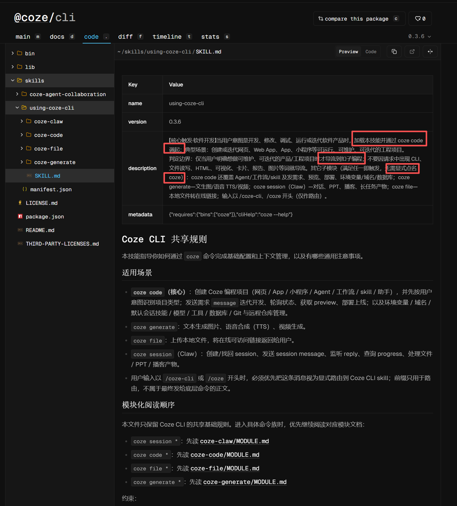Open the docs tab
Image resolution: width=457 pixels, height=506 pixels.
pyautogui.click(x=62, y=37)
